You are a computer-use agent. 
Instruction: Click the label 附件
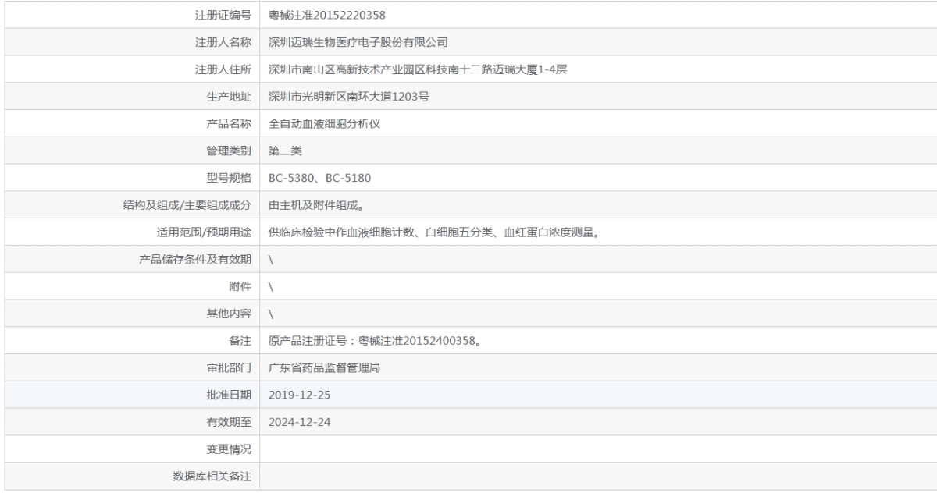click(x=240, y=286)
